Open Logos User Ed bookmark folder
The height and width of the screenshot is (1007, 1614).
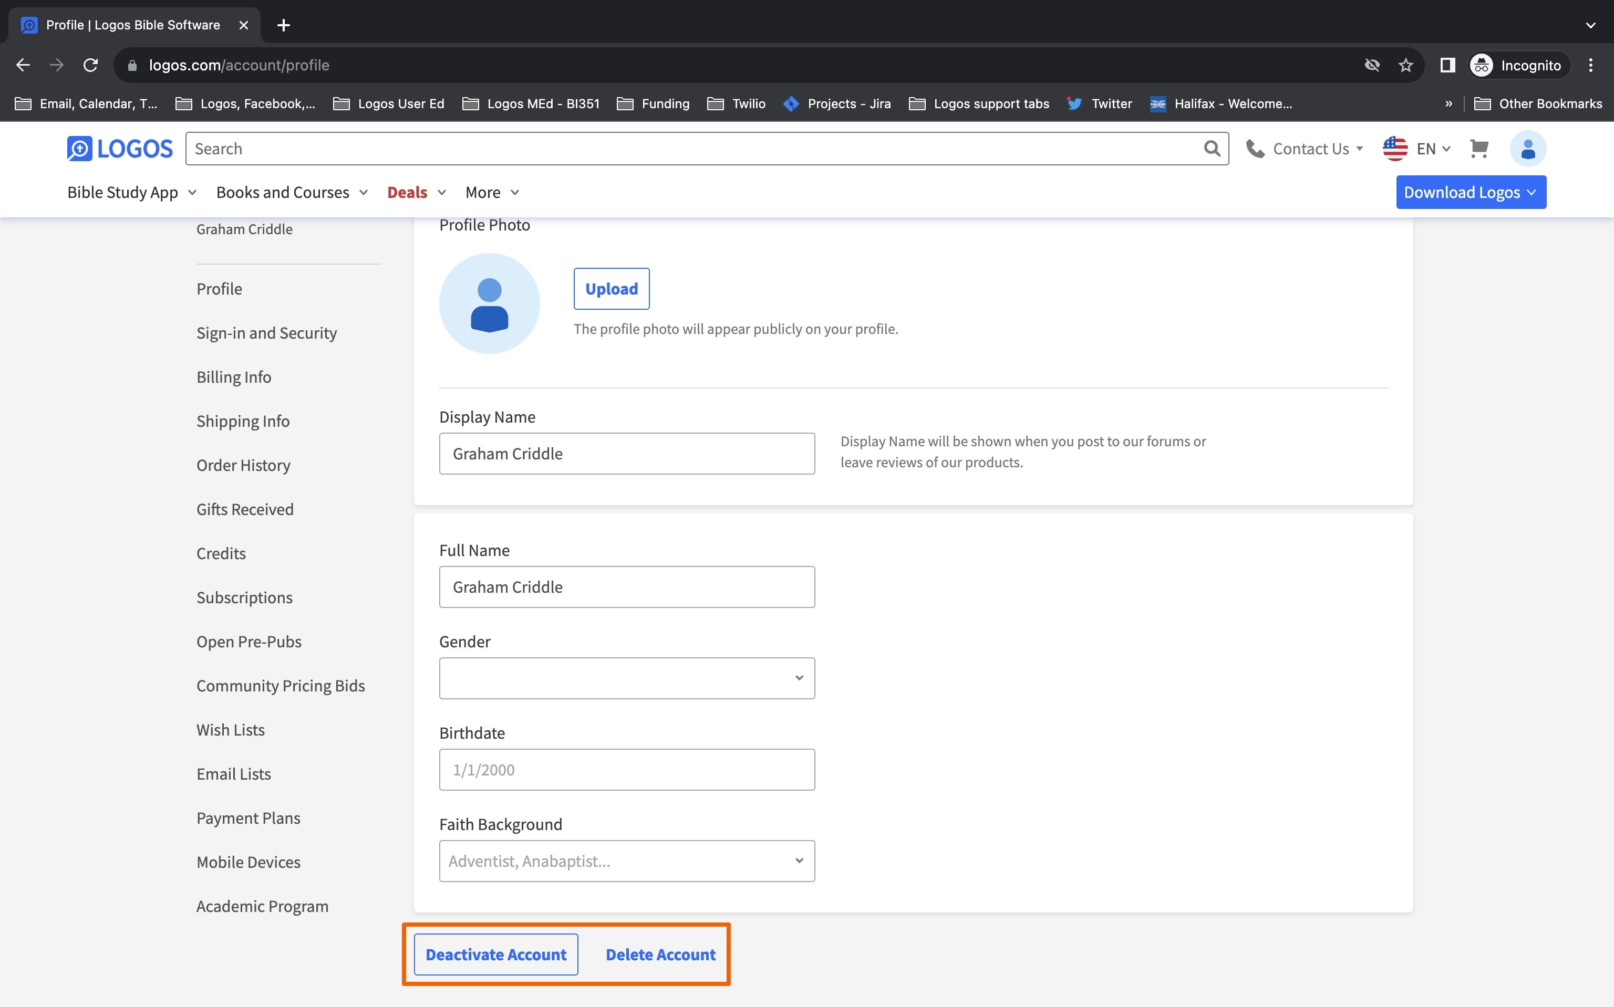[388, 103]
